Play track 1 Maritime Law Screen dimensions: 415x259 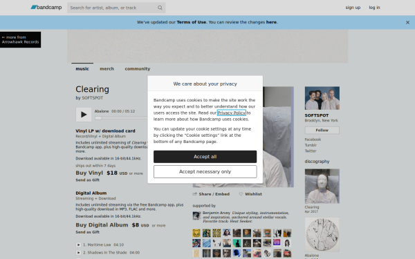(x=78, y=244)
